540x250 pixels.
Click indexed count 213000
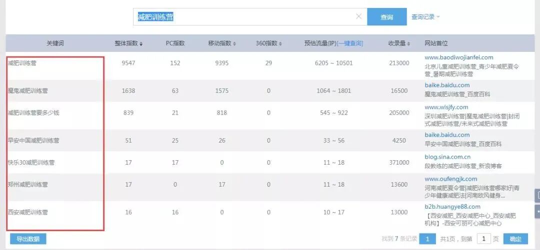[x=399, y=63]
